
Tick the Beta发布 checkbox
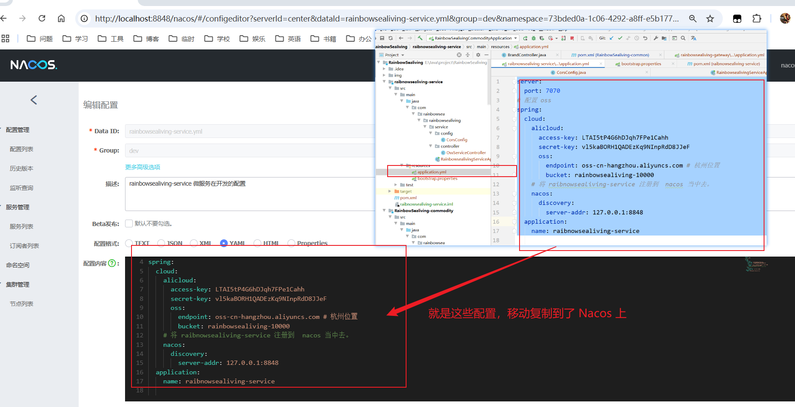(129, 223)
